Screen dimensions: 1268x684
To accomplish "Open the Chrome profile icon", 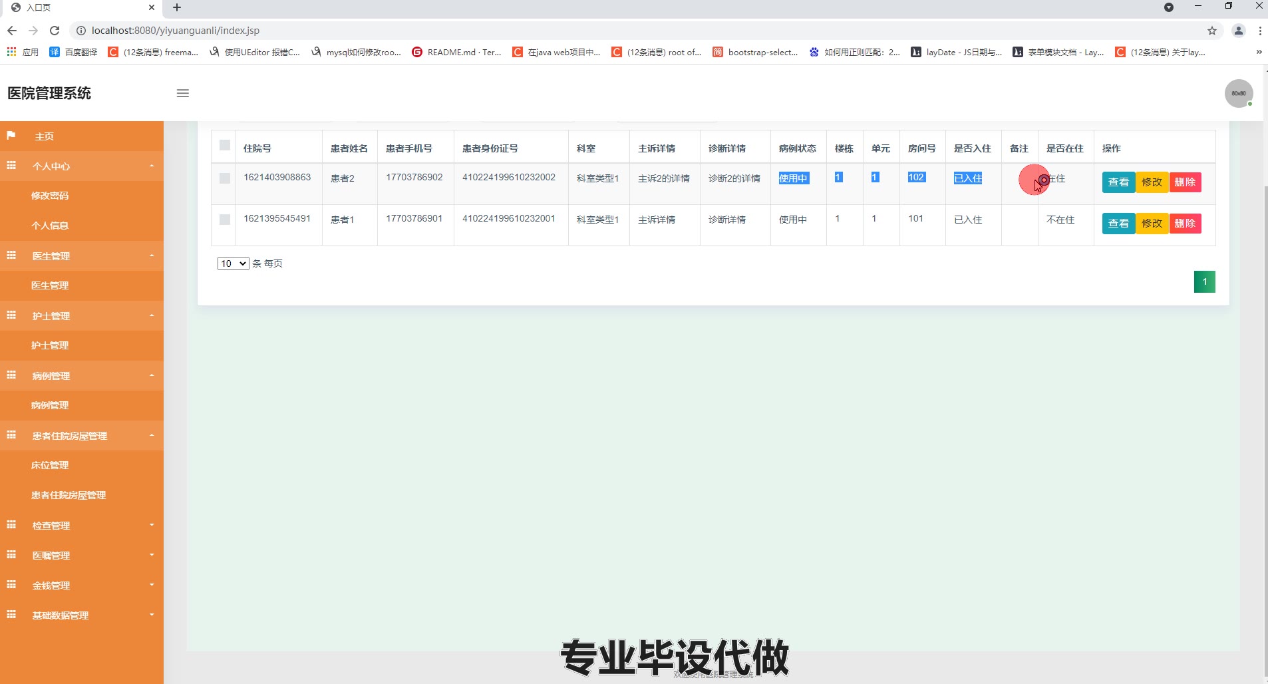I will click(x=1239, y=31).
